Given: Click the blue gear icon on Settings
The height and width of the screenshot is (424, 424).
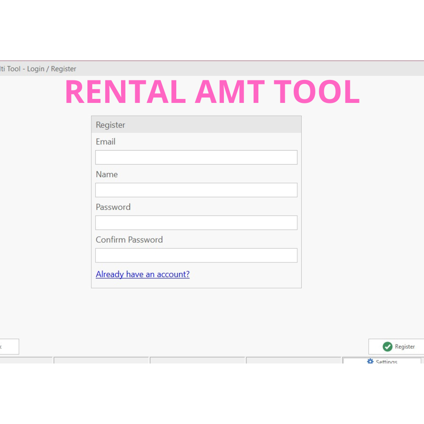Looking at the screenshot, I should (x=370, y=362).
